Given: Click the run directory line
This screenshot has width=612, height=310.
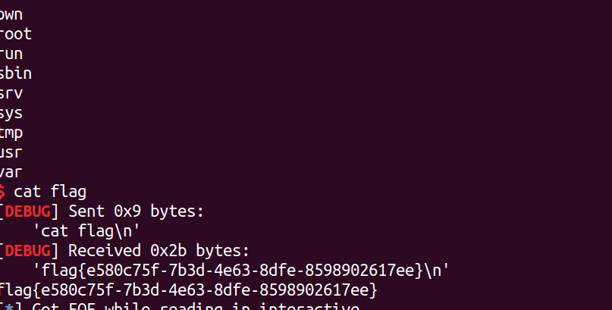Looking at the screenshot, I should point(11,54).
